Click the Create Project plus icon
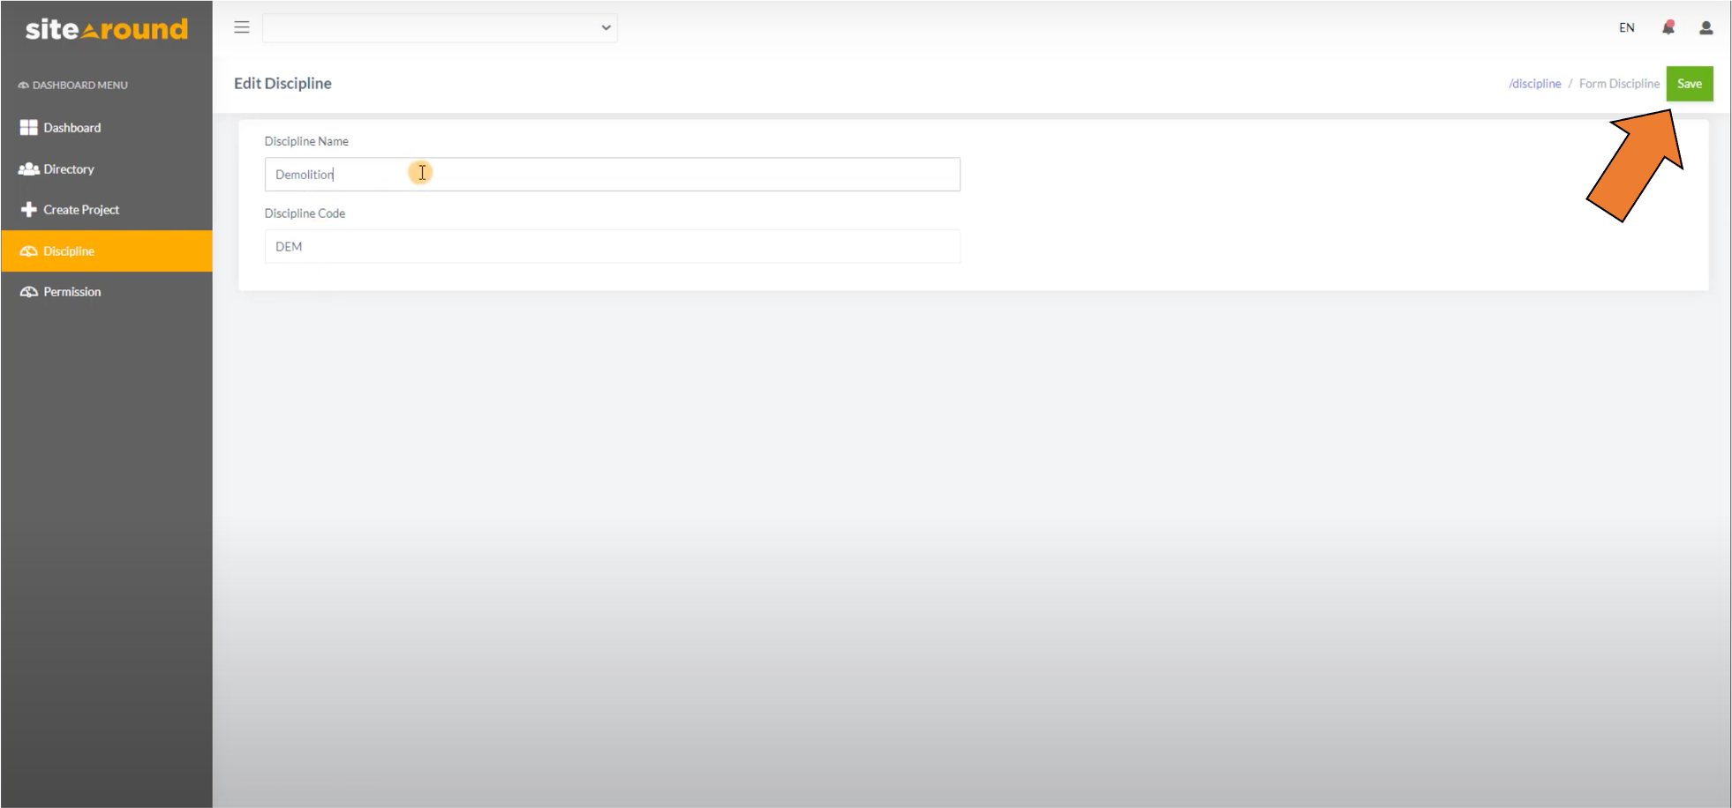 click(28, 210)
